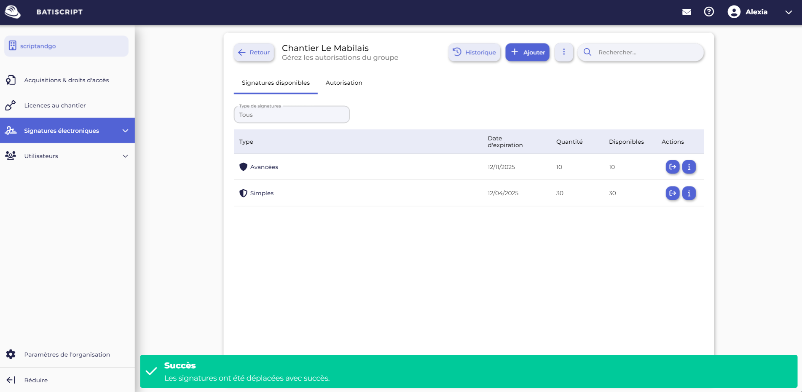This screenshot has width=802, height=392.
Task: Click the Simples row label
Action: pyautogui.click(x=262, y=193)
